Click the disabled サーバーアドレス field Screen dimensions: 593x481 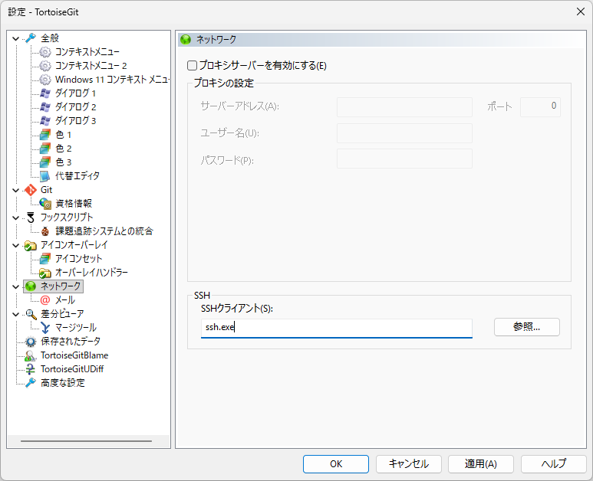[x=404, y=107]
